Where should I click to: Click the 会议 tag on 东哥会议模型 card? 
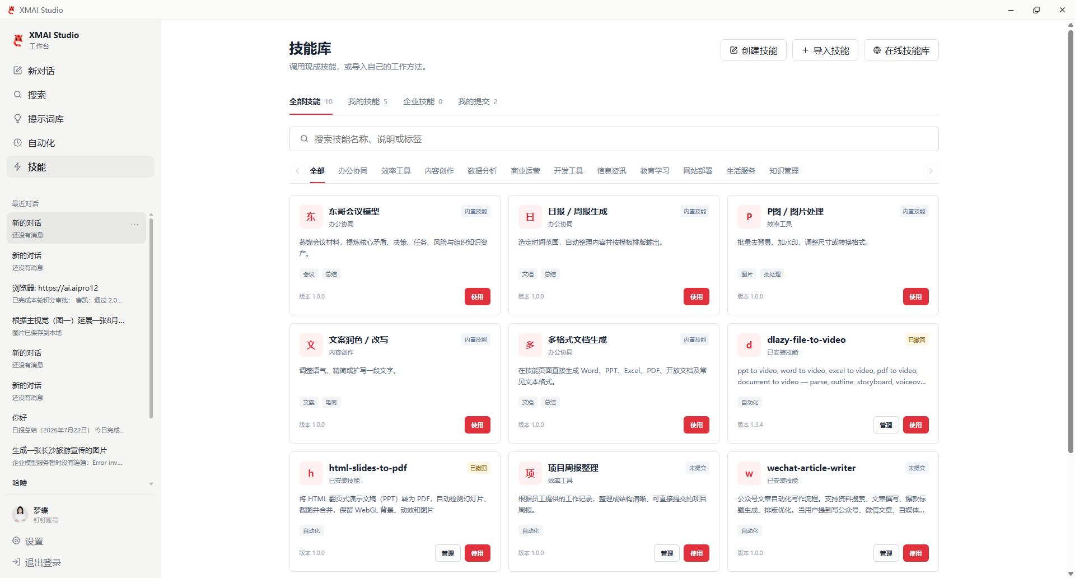click(309, 274)
